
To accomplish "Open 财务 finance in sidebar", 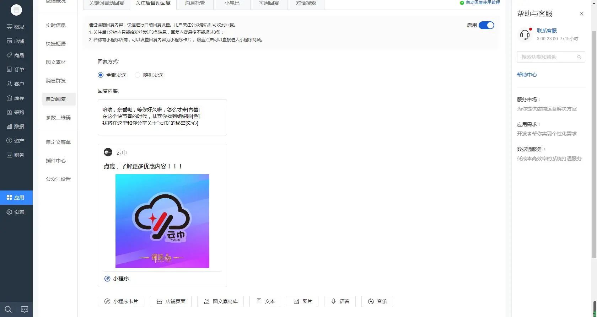I will (16, 155).
